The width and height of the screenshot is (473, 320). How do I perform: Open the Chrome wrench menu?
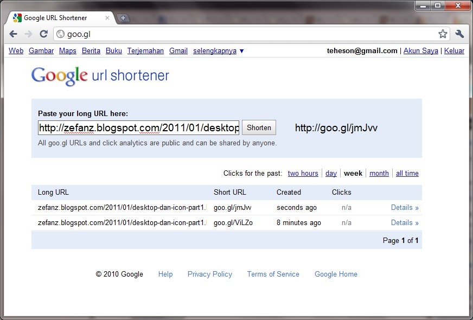(x=459, y=34)
